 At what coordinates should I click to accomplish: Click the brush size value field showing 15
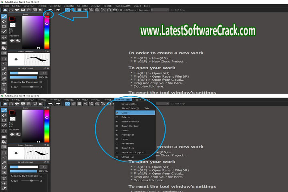pos(44,73)
